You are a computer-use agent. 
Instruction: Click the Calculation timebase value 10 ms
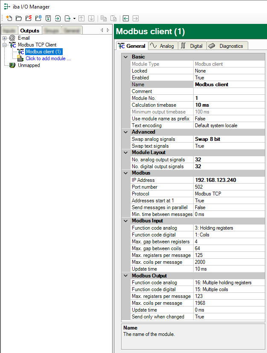click(229, 105)
